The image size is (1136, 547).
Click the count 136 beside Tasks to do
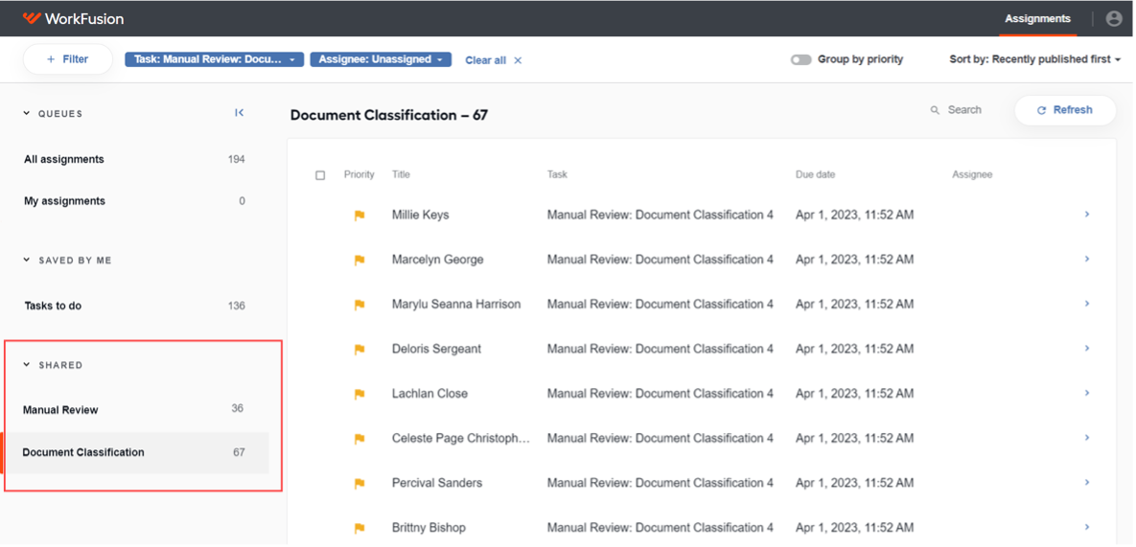[236, 306]
